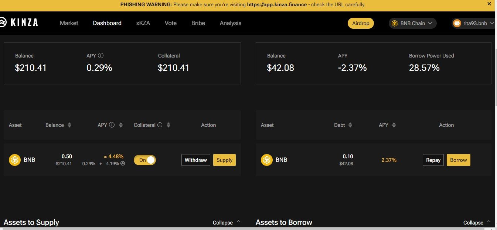Click the Assets to Supply heading
The width and height of the screenshot is (497, 230).
pyautogui.click(x=31, y=222)
